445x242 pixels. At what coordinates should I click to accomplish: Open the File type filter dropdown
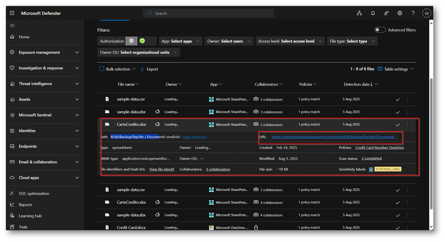click(352, 41)
